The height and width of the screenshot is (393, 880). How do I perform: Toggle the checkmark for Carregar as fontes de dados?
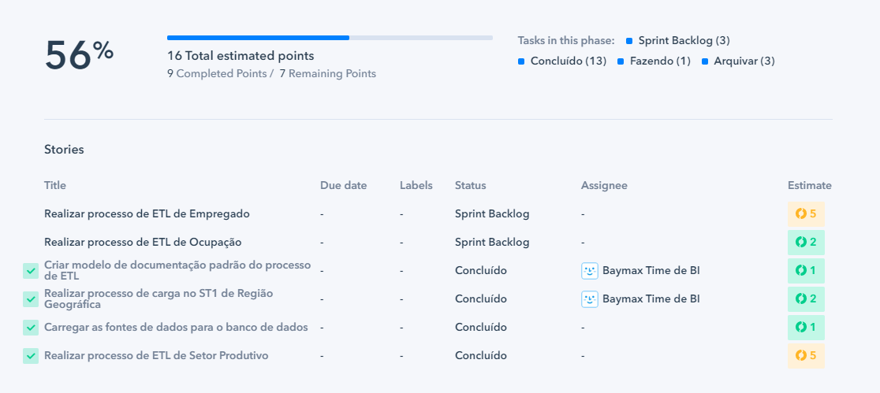pos(31,328)
